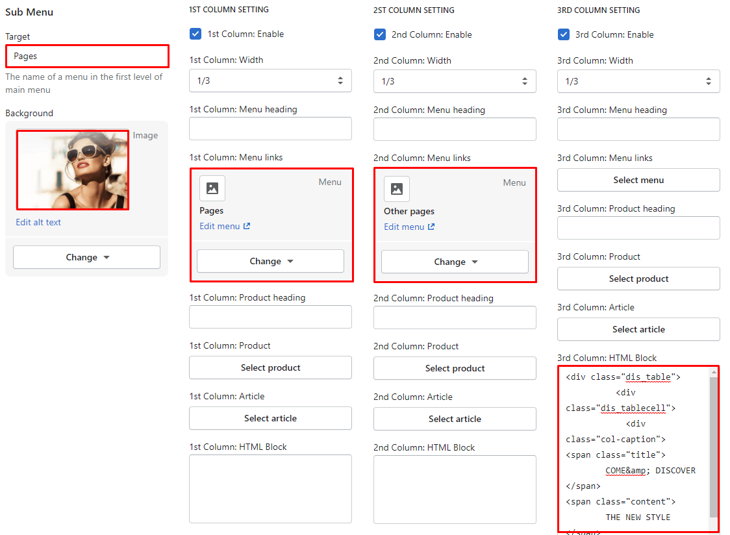Image resolution: width=730 pixels, height=535 pixels.
Task: Uncheck the 2nd Column: Enable checkbox
Action: point(380,34)
